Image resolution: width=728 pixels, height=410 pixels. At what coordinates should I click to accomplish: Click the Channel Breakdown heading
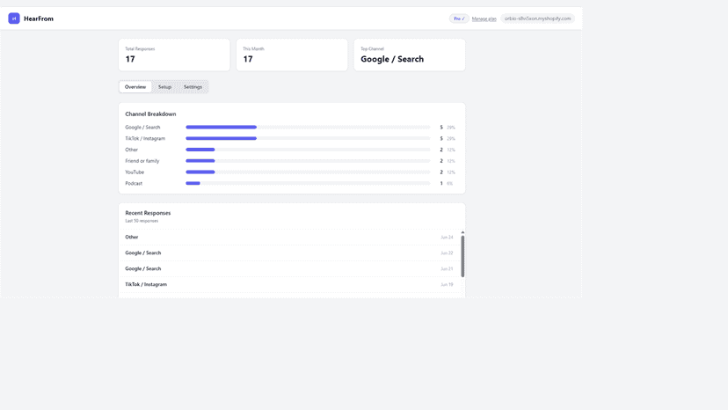click(150, 113)
